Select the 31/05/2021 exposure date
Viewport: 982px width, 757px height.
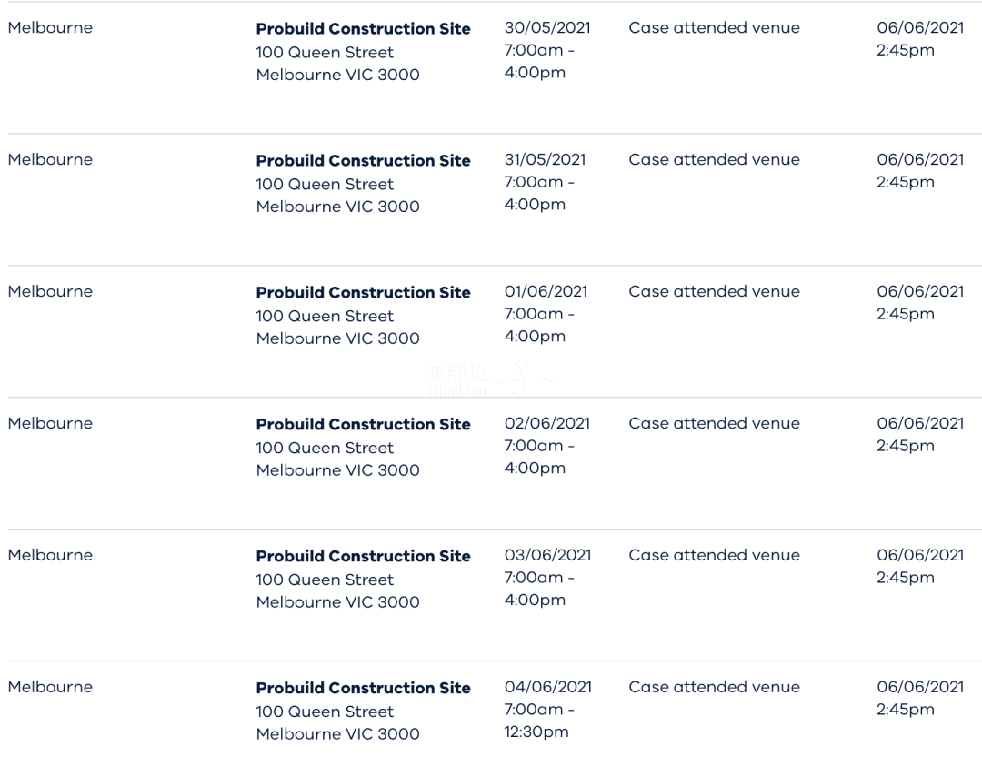pos(545,160)
